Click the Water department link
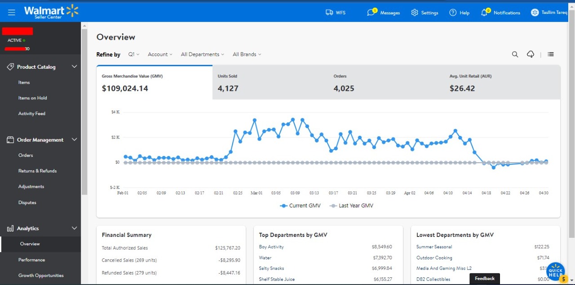Screen dimensions: 575x285 point(265,258)
